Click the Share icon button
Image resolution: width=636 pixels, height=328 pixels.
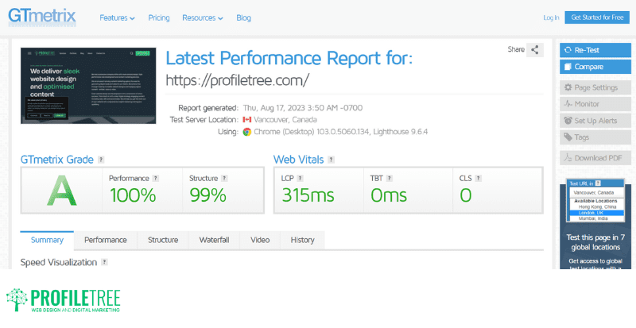[534, 50]
